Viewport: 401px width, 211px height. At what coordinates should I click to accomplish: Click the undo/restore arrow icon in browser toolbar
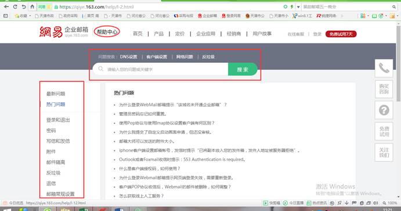tap(24, 6)
